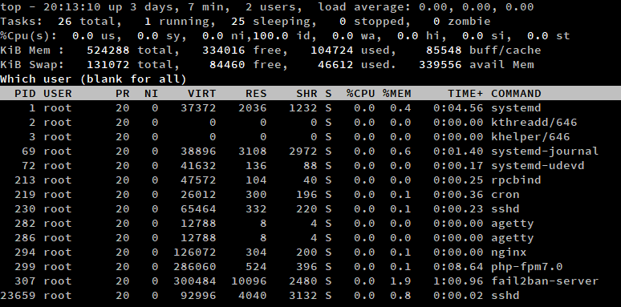Click PID 69 in the process list
The height and width of the screenshot is (307, 621).
[x=29, y=151]
